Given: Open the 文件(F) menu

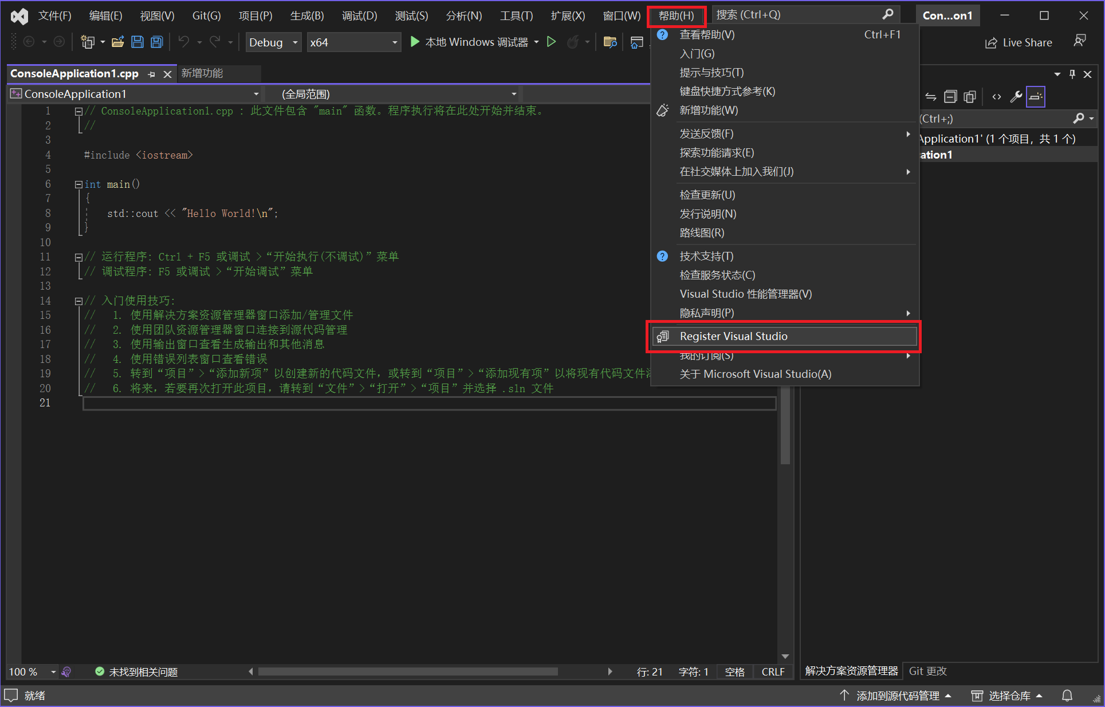Looking at the screenshot, I should [55, 16].
